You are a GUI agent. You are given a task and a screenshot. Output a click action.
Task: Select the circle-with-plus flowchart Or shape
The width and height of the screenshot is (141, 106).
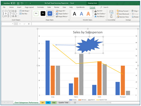[15, 11]
